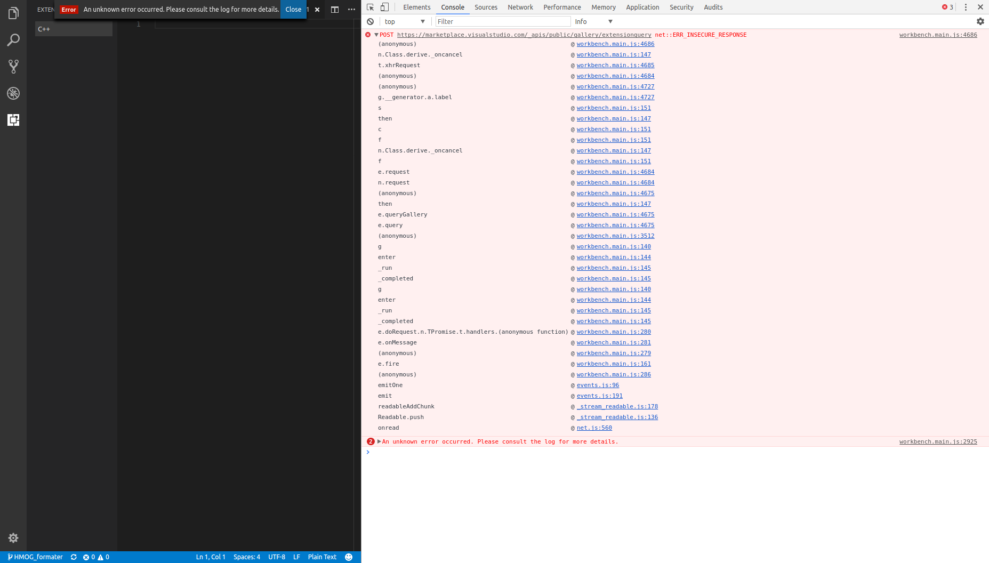
Task: Open the Info log level dropdown
Action: click(x=592, y=21)
